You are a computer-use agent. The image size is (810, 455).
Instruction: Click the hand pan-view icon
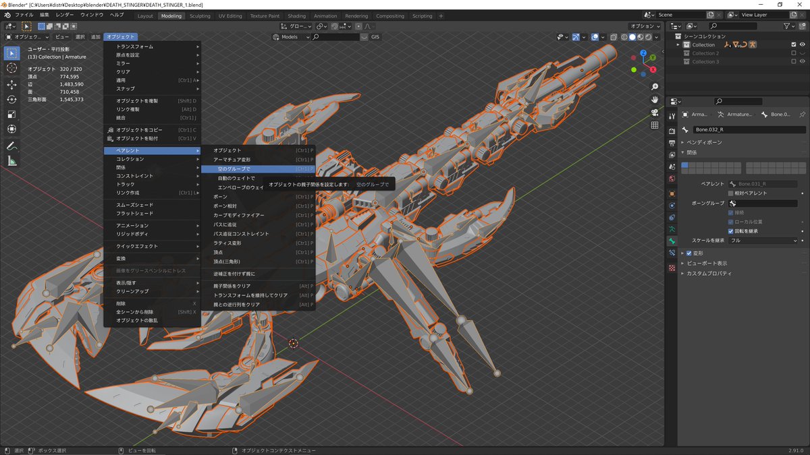point(655,99)
